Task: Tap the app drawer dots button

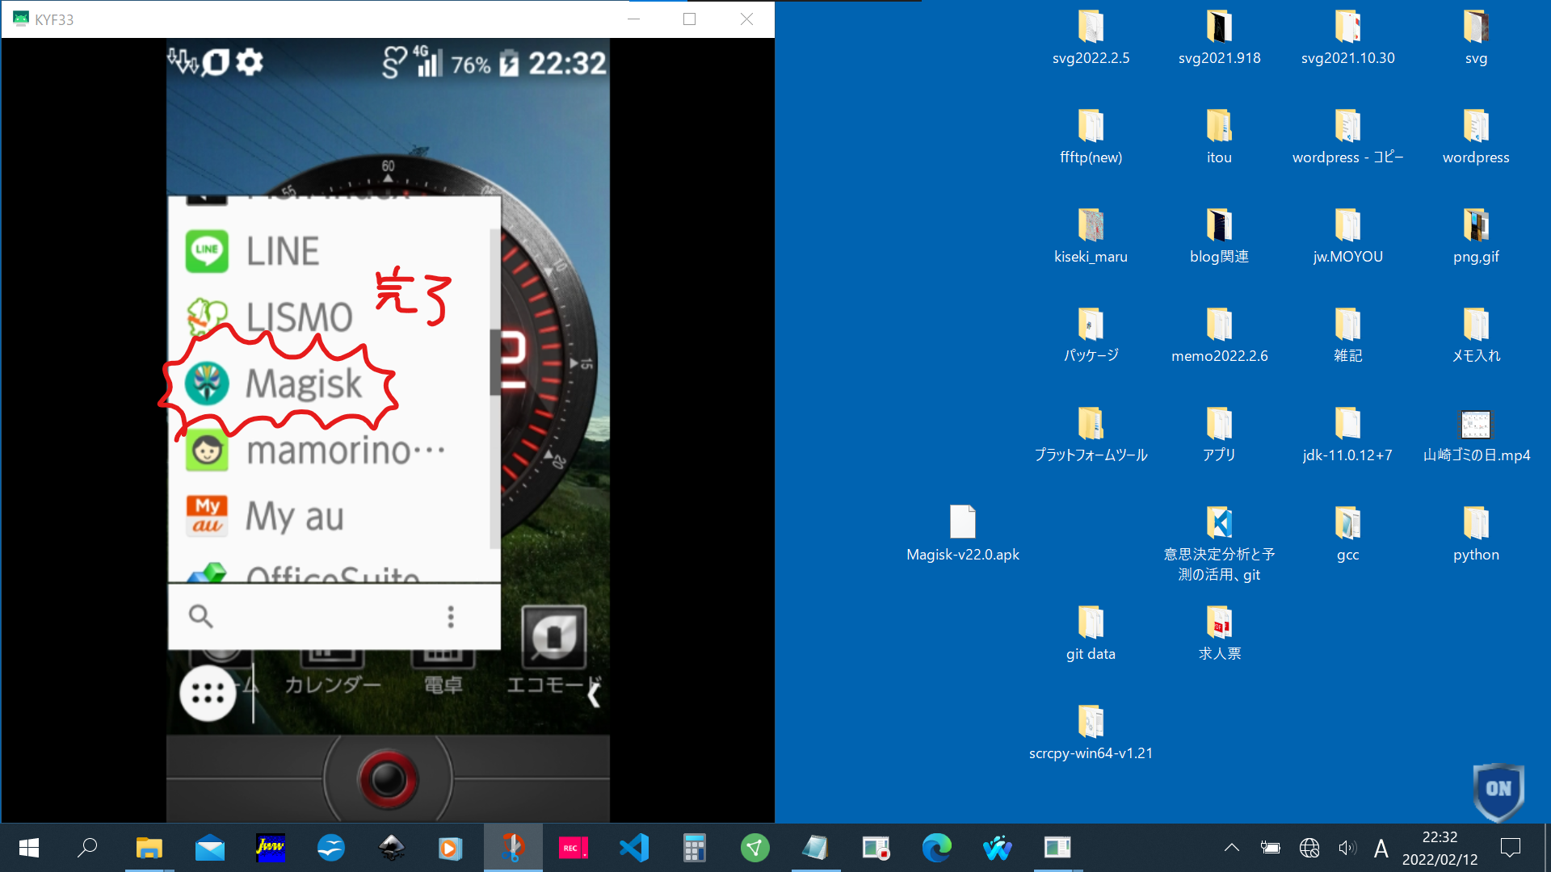Action: (x=208, y=693)
